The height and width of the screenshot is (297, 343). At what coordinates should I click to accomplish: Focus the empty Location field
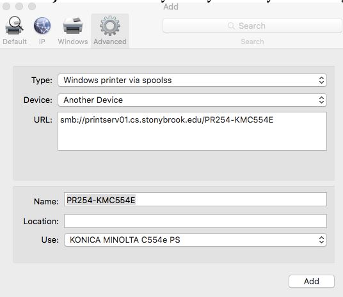(x=195, y=221)
